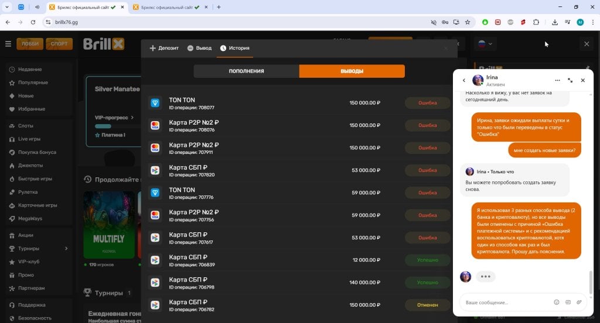The height and width of the screenshot is (323, 600).
Task: Close the right side panel X
Action: [x=587, y=44]
